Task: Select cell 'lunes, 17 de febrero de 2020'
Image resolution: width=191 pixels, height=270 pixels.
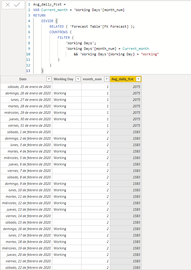Action: [x=26, y=235]
